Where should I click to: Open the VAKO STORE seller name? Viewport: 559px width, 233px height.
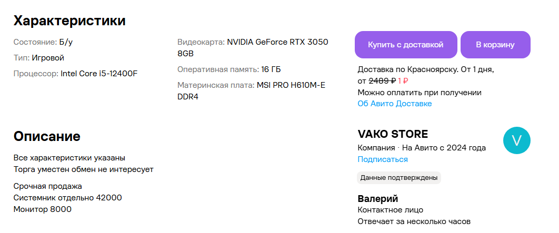393,134
